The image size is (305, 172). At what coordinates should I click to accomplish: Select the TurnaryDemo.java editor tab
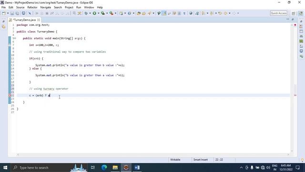[24, 20]
